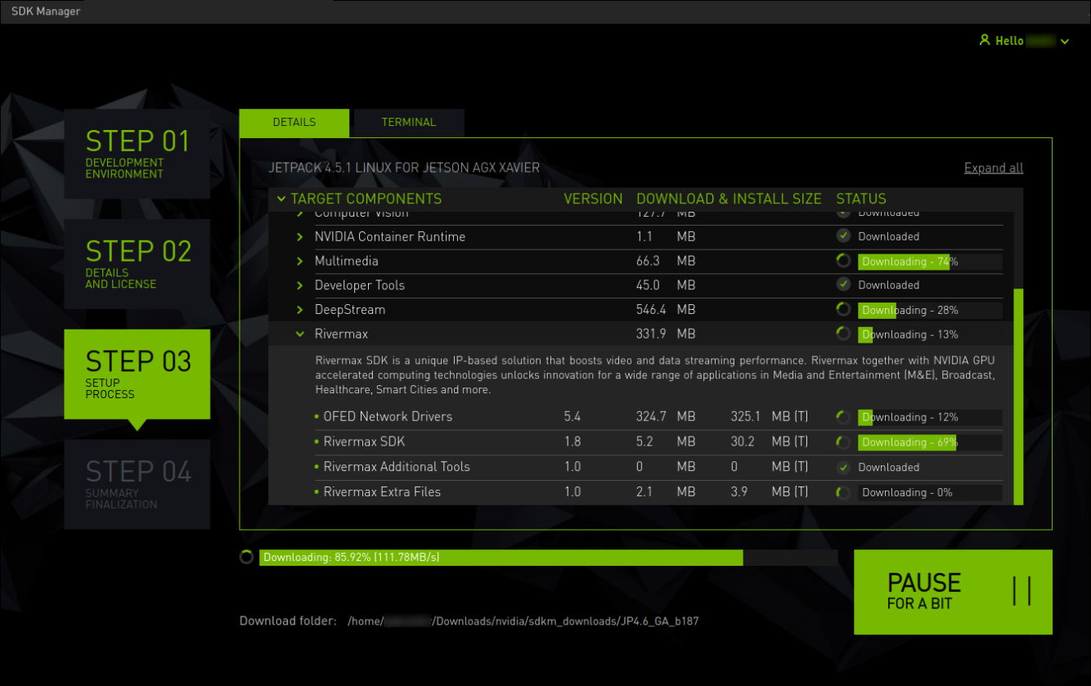Click the DeepStream 28% progress bar
This screenshot has height=686, width=1091.
[x=930, y=311]
